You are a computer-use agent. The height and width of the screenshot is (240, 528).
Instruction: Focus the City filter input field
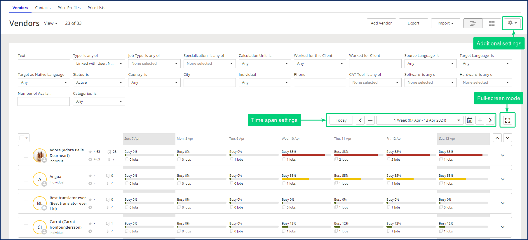point(210,83)
